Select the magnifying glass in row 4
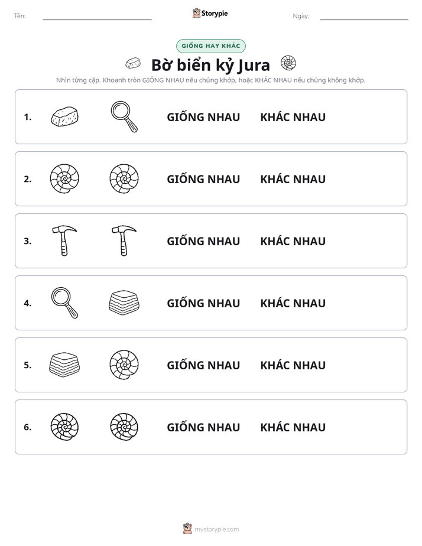 click(64, 303)
